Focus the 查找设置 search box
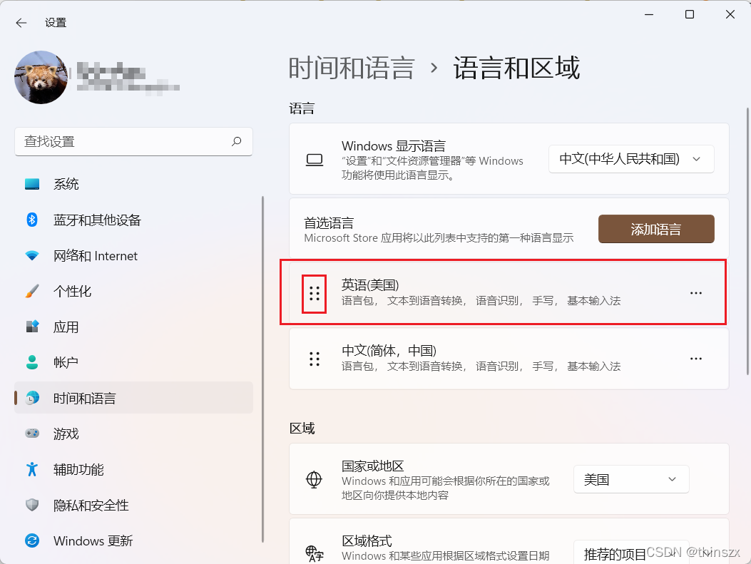Image resolution: width=751 pixels, height=564 pixels. [133, 142]
